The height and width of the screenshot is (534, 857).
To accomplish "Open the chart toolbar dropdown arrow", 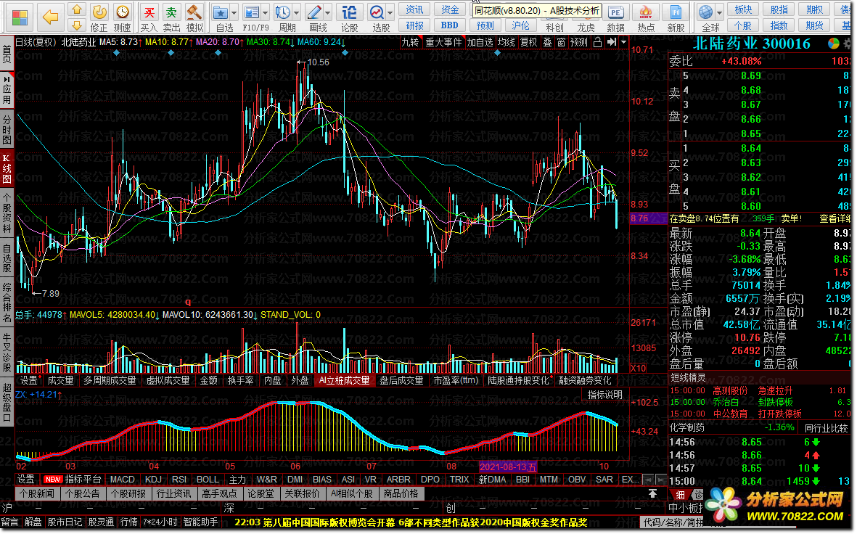I will point(623,42).
